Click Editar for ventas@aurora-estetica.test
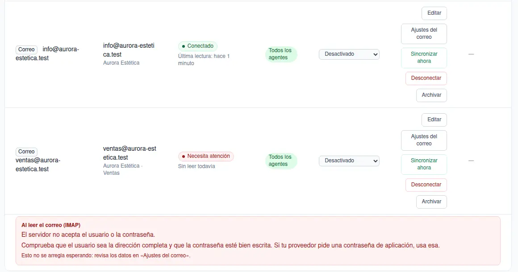This screenshot has height=272, width=518. (x=434, y=120)
